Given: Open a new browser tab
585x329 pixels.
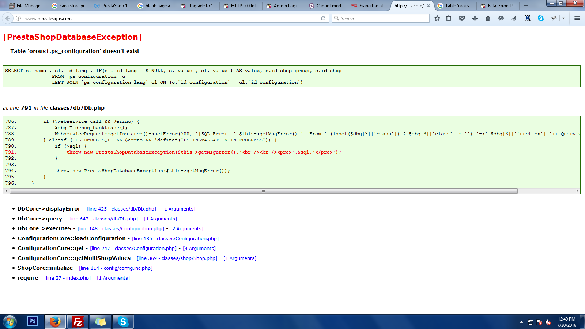Looking at the screenshot, I should [x=526, y=6].
